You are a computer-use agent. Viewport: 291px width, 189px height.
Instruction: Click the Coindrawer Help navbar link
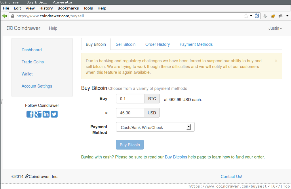point(53,28)
